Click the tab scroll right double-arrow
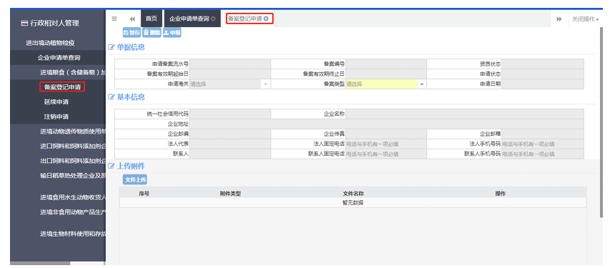The width and height of the screenshot is (615, 268). pos(559,19)
